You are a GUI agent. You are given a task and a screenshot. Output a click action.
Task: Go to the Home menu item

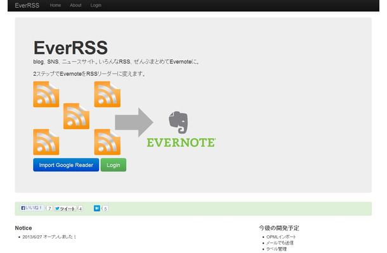pos(55,5)
